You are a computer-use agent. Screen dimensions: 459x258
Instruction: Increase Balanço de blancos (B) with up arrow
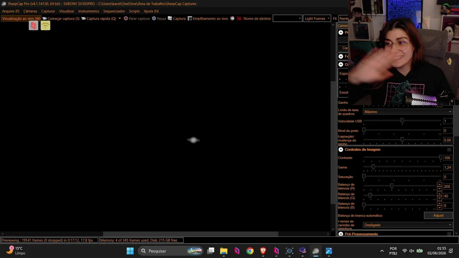439,204
